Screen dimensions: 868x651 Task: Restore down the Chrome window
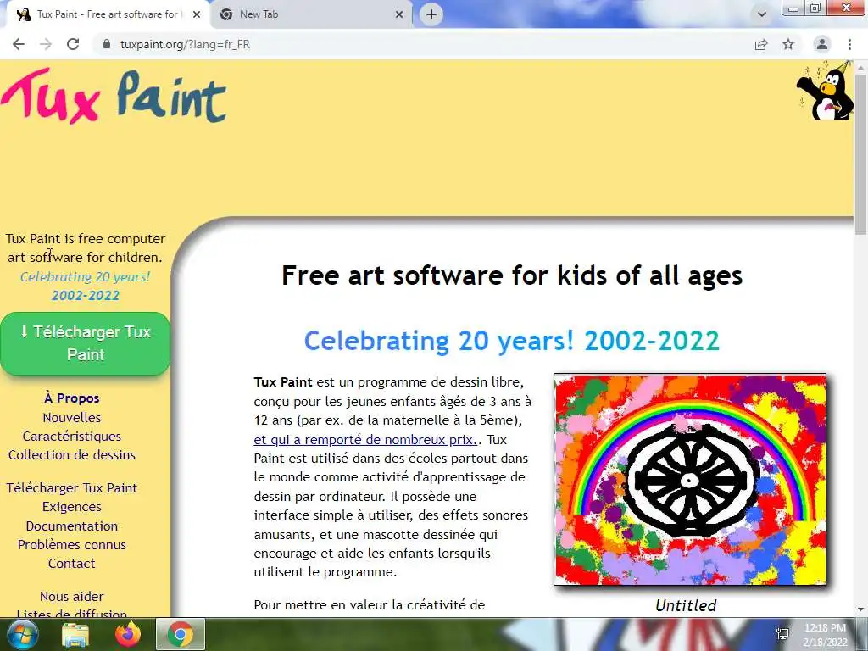pos(815,8)
